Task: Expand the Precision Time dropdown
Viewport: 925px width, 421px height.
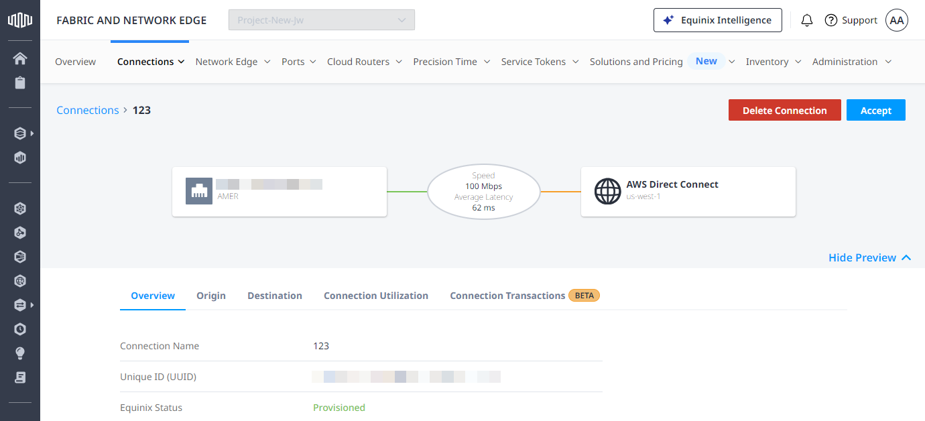Action: (487, 62)
